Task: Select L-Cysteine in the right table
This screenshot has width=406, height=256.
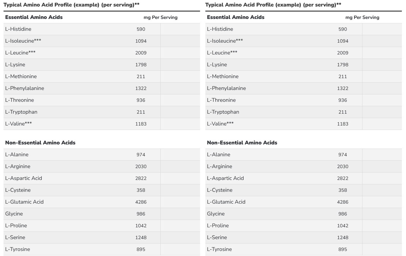Action: pyautogui.click(x=220, y=190)
